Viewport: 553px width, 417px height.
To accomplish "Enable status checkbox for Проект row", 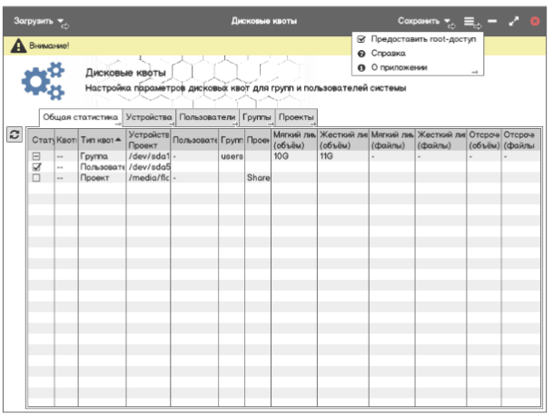I will pos(36,178).
